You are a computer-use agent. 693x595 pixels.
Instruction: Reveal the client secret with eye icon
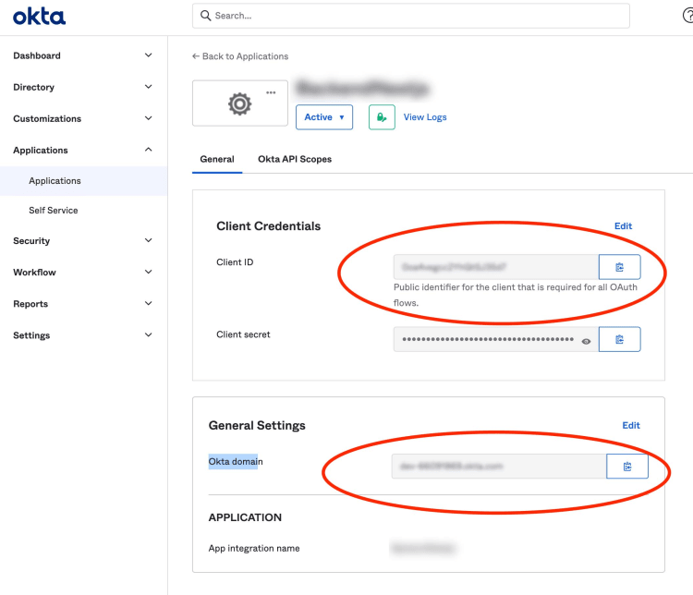pyautogui.click(x=586, y=341)
